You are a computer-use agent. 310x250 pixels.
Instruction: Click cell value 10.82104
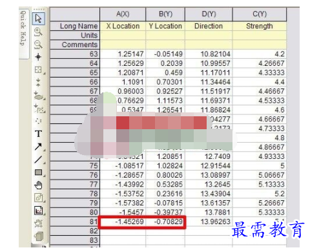click(x=215, y=54)
